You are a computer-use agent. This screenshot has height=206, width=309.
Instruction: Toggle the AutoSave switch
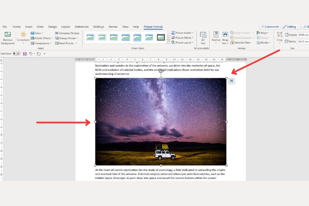point(16,54)
